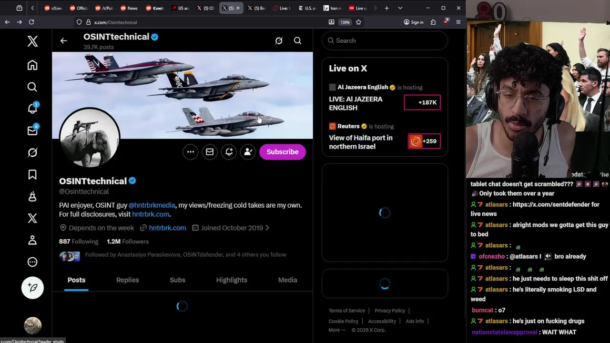The height and width of the screenshot is (343, 610).
Task: Focus the X Search field
Action: [x=385, y=41]
